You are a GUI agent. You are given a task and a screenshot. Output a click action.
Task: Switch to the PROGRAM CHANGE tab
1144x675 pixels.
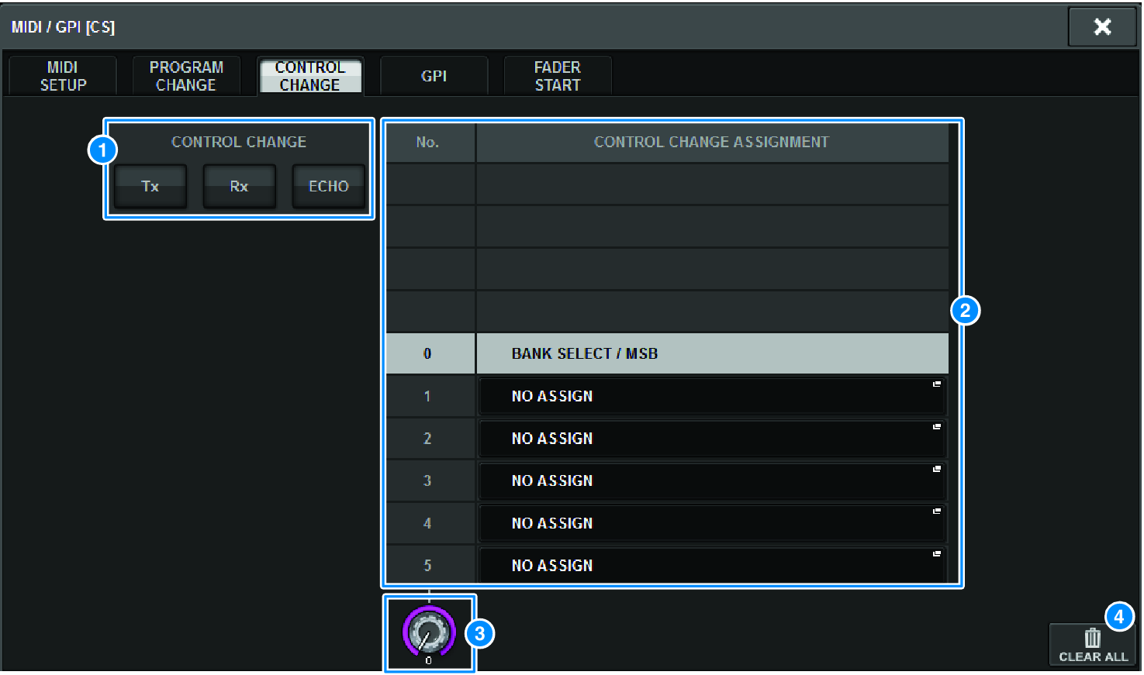point(186,75)
